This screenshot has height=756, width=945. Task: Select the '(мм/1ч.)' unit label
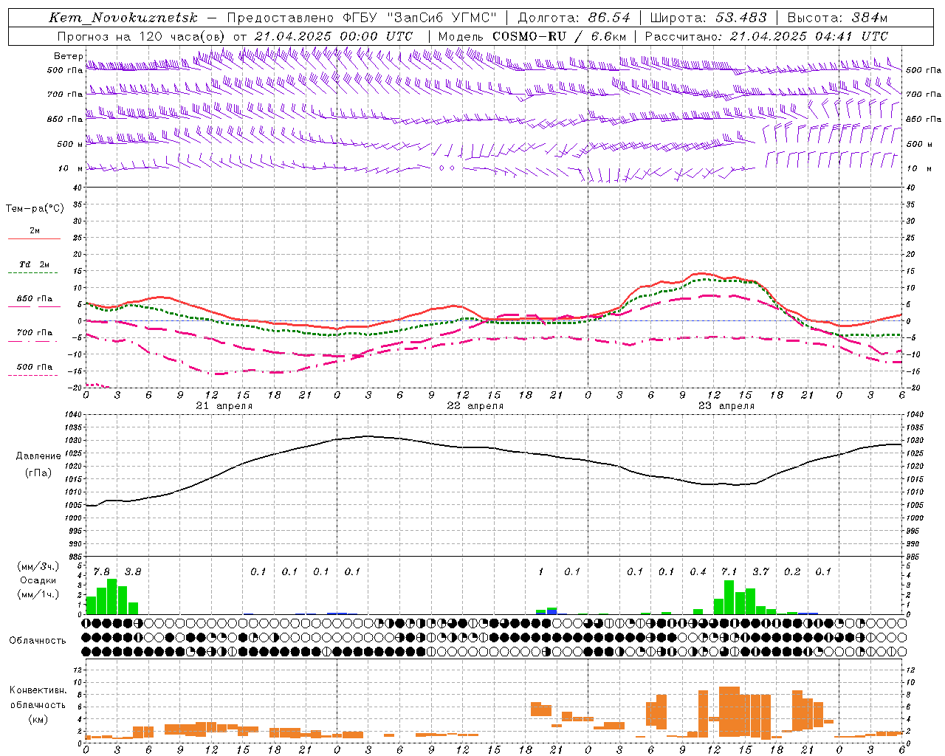[x=38, y=594]
